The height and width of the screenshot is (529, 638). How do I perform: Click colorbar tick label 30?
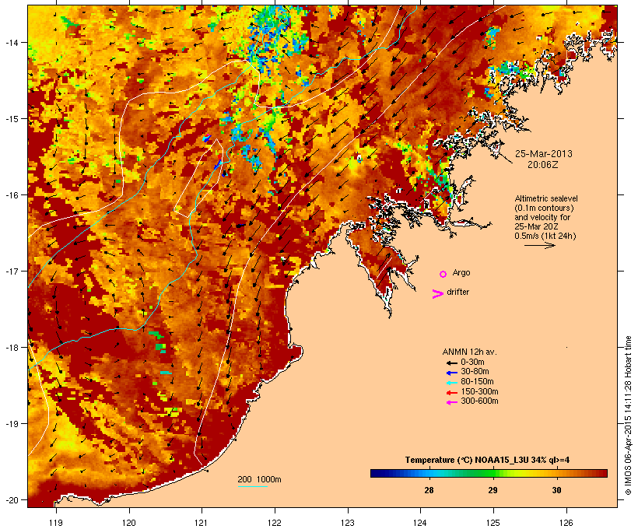coord(556,490)
